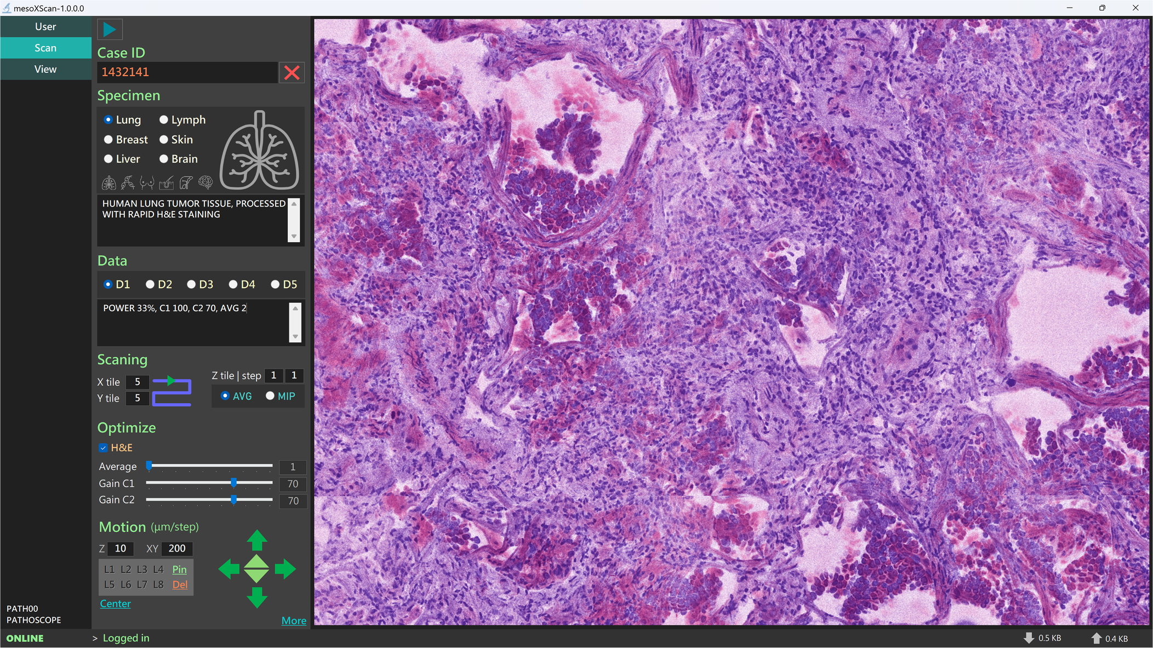
Task: Select the small liver specimen icon
Action: pos(186,183)
